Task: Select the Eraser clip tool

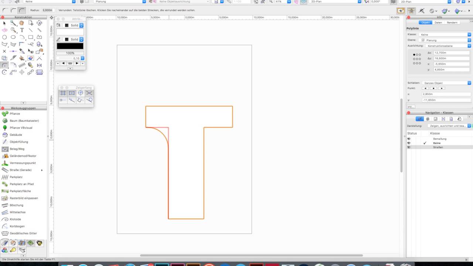Action: point(31,58)
